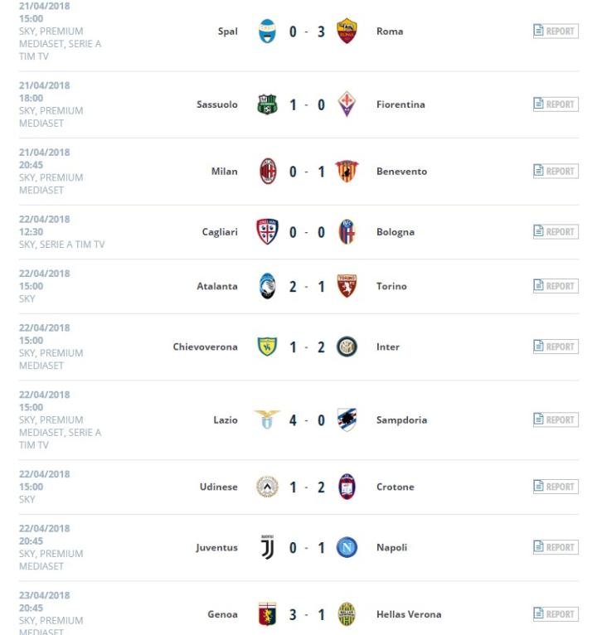The height and width of the screenshot is (635, 597).
Task: Click the Sampdoria team badge
Action: 347,420
